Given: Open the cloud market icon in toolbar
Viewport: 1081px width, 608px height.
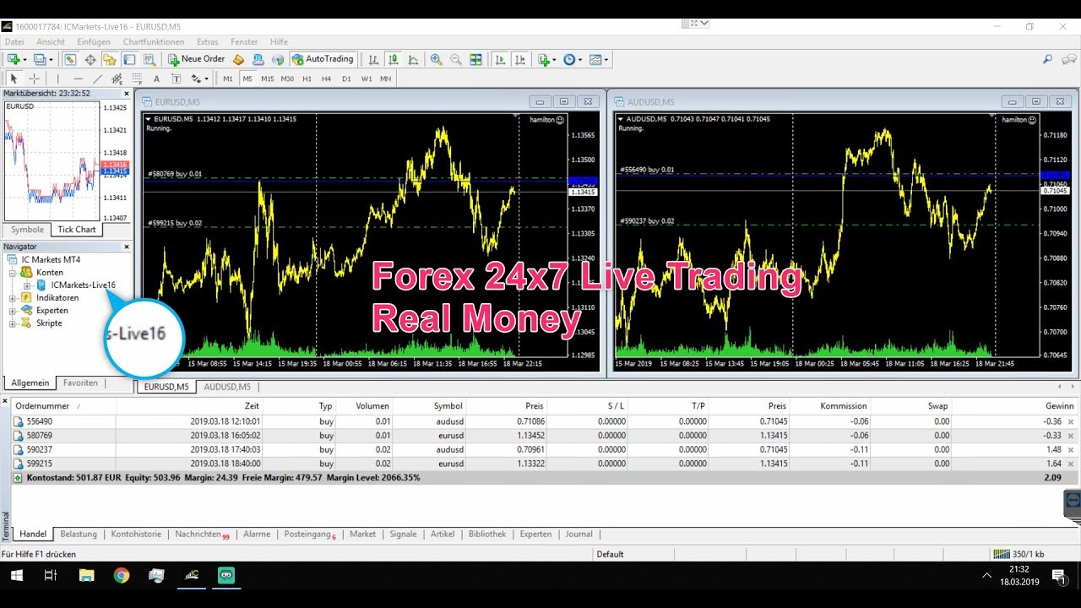Looking at the screenshot, I should point(258,59).
